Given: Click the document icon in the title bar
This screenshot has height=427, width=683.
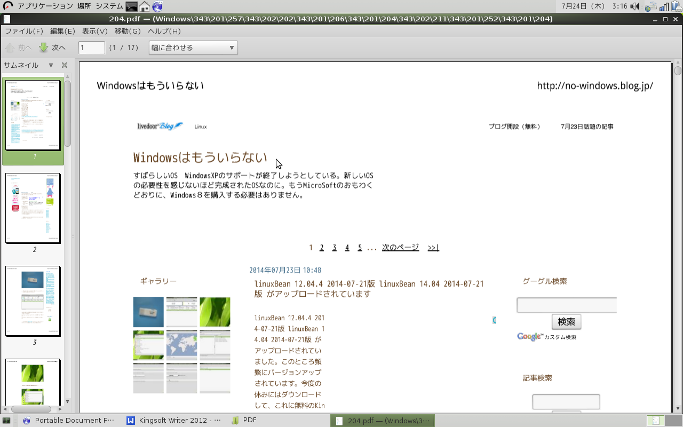Looking at the screenshot, I should [x=6, y=19].
